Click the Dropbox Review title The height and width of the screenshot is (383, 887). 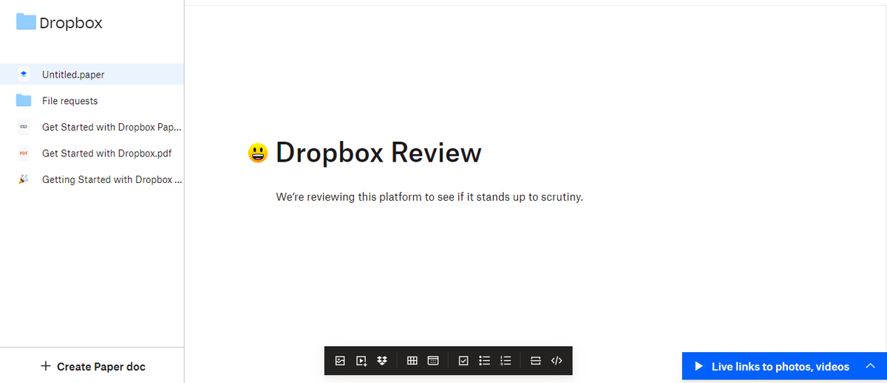pos(378,153)
